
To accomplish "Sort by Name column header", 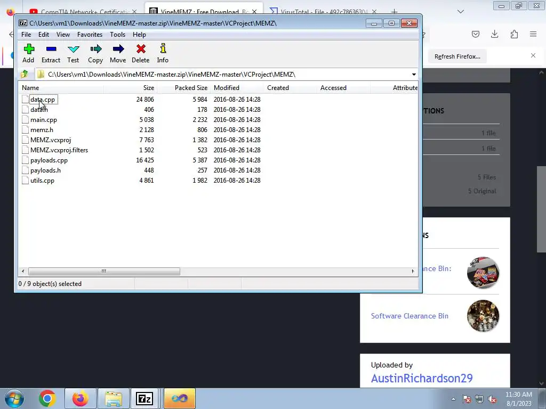I will coord(61,88).
